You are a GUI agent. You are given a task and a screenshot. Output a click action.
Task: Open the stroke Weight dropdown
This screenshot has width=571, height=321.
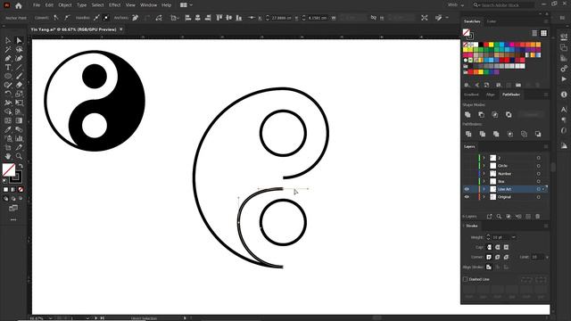click(x=514, y=237)
